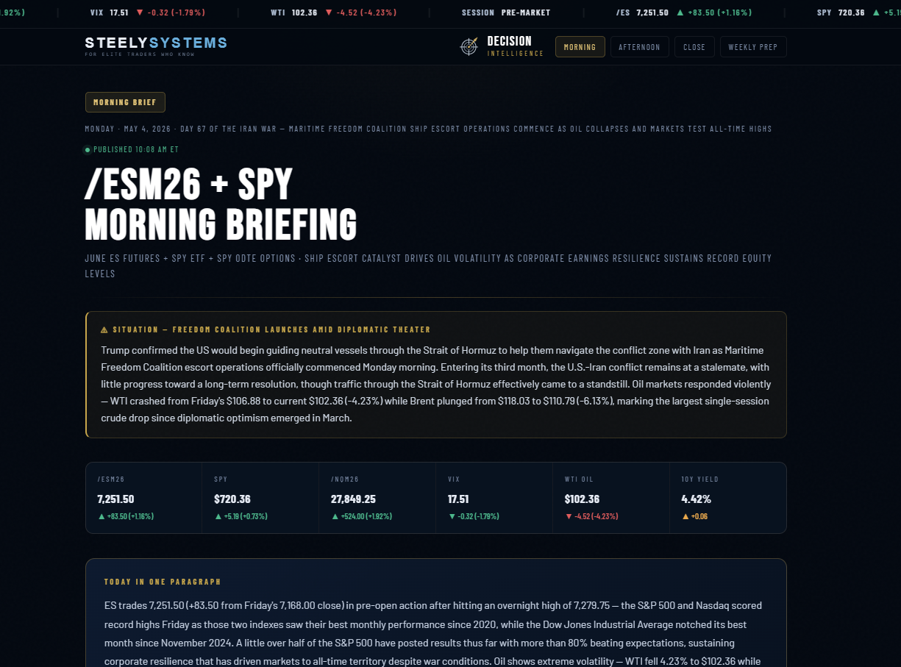Image resolution: width=901 pixels, height=667 pixels.
Task: Select the SPY $720.36 quote card
Action: [260, 498]
